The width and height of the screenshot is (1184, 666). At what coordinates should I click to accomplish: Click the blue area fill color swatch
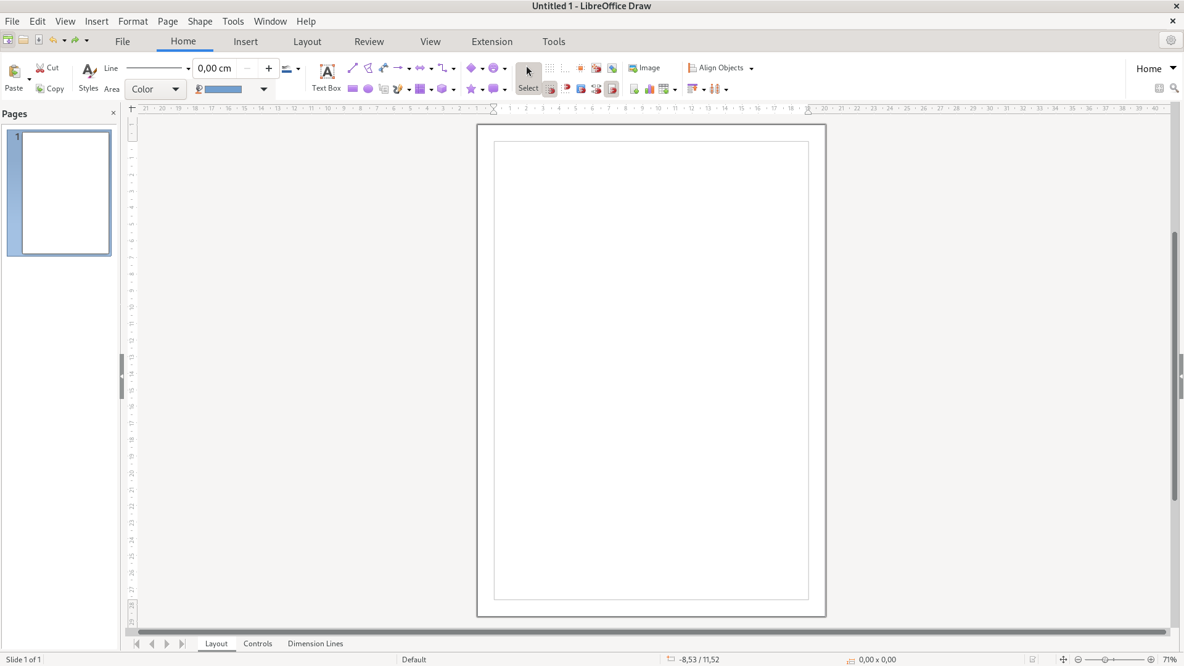[x=223, y=89]
